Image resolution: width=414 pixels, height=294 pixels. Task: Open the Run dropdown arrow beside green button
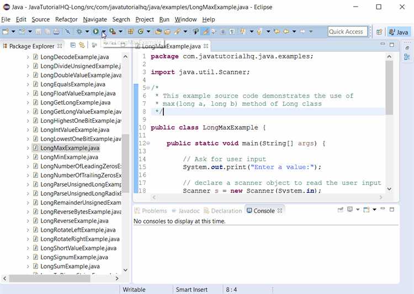tap(104, 32)
